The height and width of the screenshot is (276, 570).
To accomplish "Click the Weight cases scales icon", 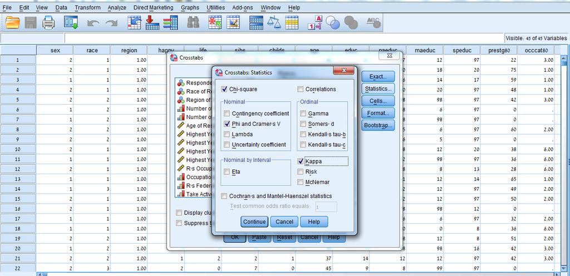I will (274, 22).
